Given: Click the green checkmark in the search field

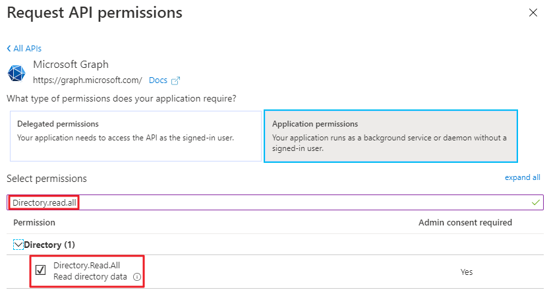Looking at the screenshot, I should point(536,202).
